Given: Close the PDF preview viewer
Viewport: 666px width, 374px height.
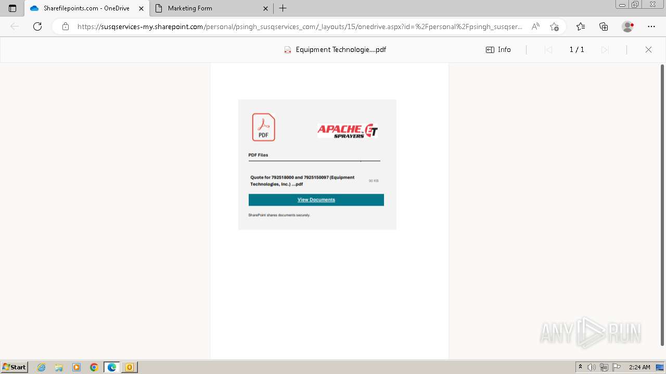Looking at the screenshot, I should click(648, 50).
